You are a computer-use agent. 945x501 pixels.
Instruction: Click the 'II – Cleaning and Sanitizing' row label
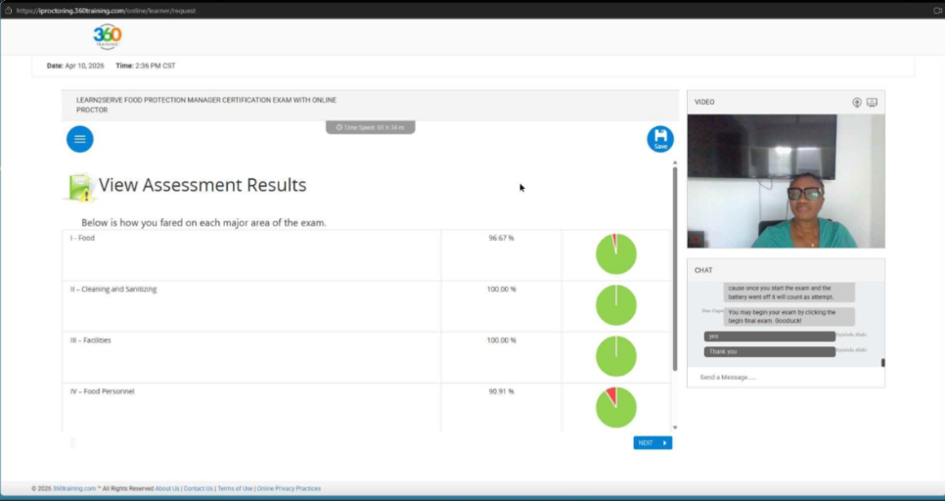113,290
